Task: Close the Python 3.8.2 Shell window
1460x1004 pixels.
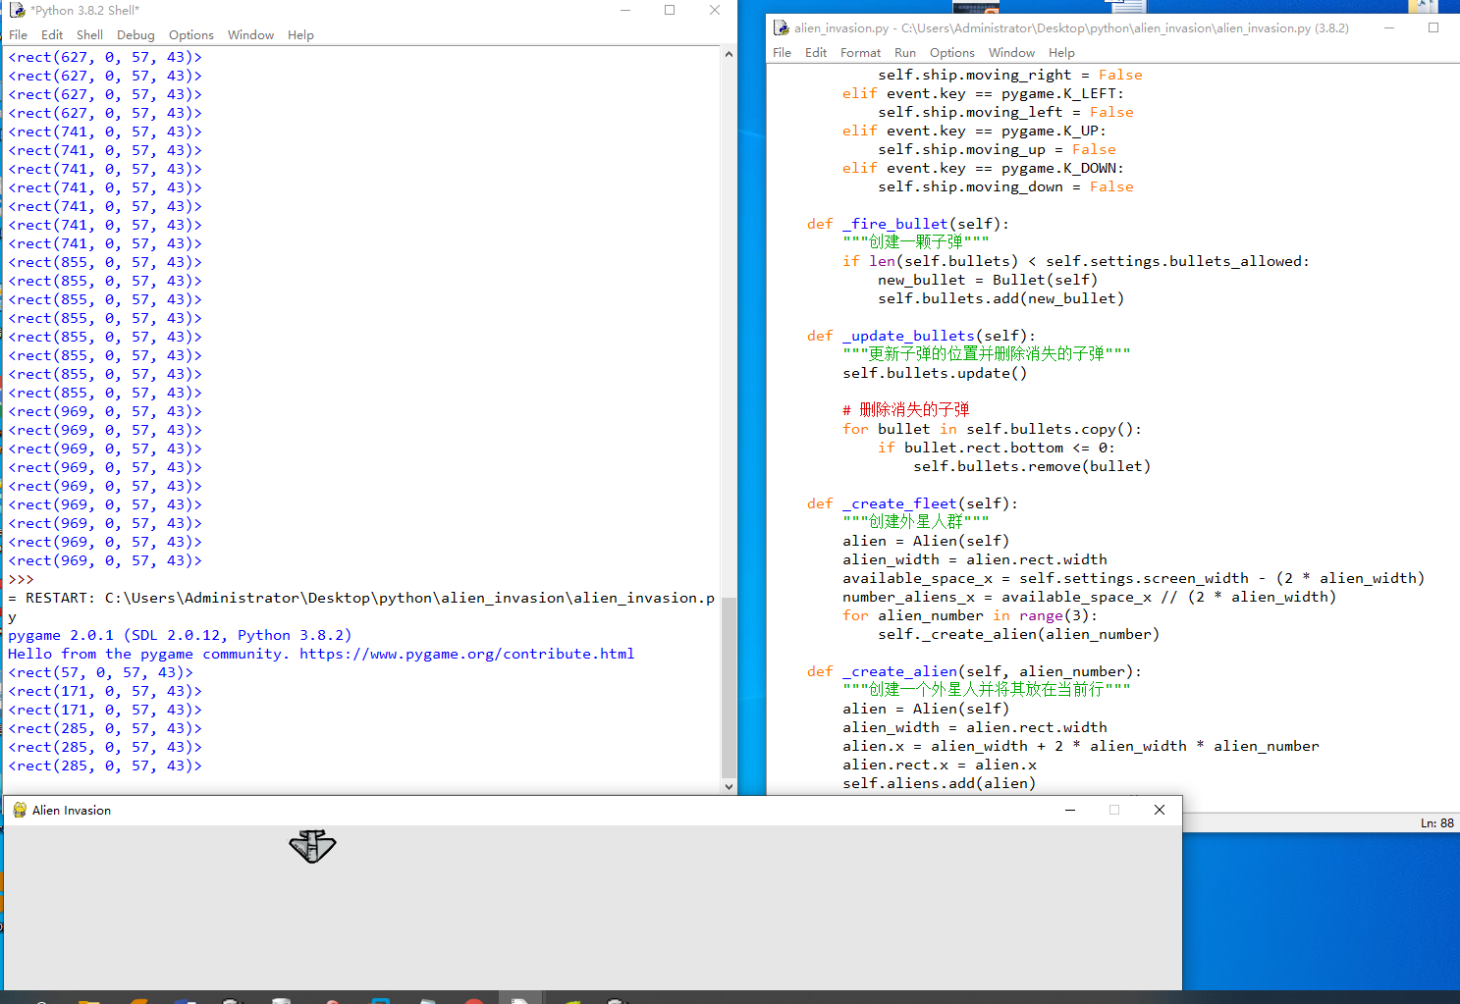Action: pyautogui.click(x=715, y=10)
